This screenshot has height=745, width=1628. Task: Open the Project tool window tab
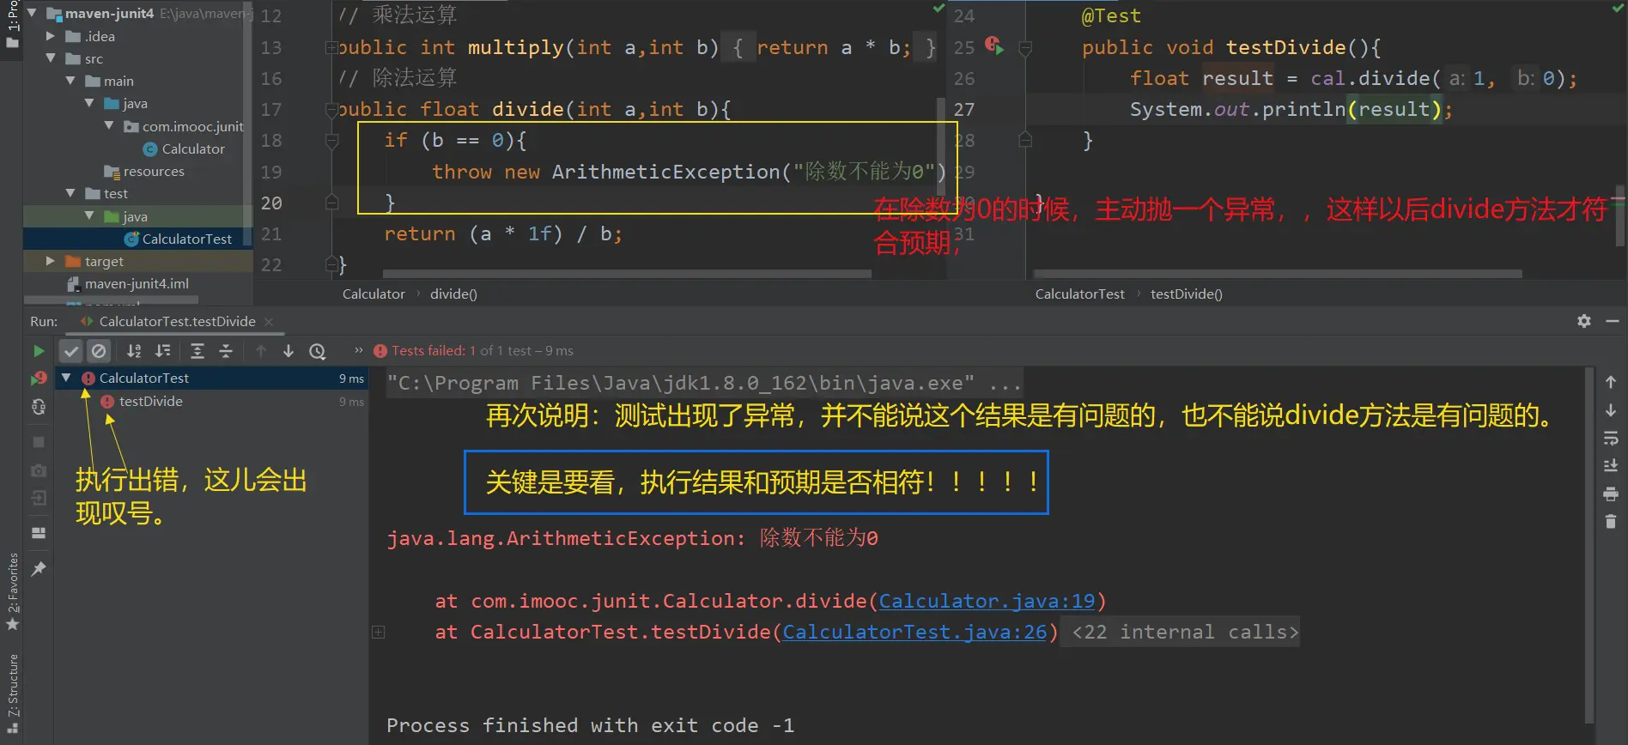[x=12, y=26]
